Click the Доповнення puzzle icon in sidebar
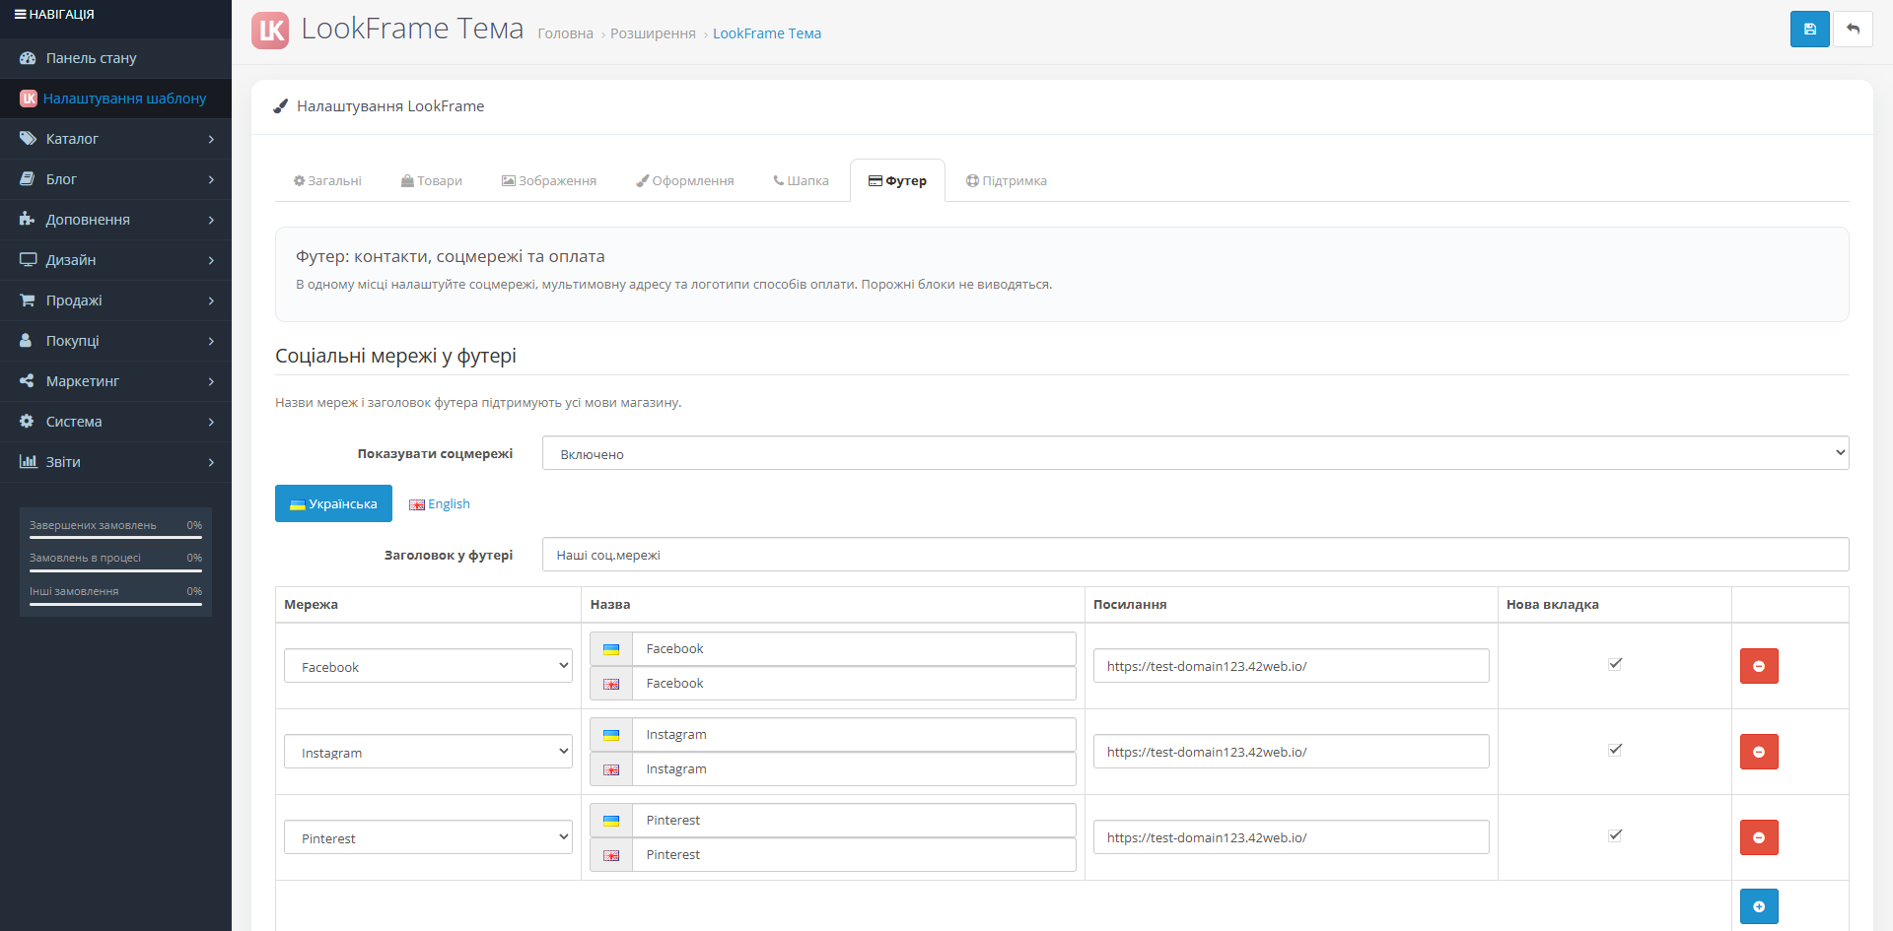Viewport: 1893px width, 931px height. click(28, 220)
